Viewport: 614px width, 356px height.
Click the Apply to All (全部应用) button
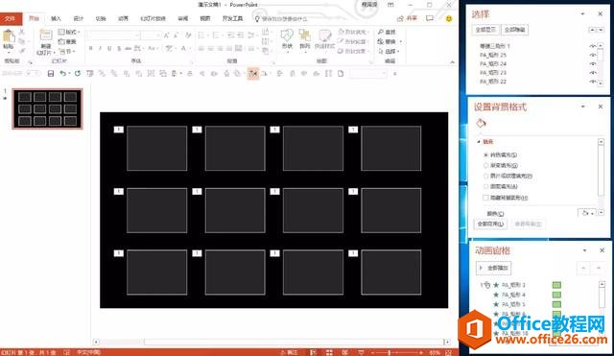(x=490, y=224)
